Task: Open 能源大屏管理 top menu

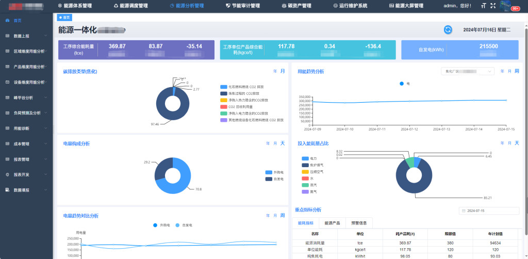Action: point(406,6)
